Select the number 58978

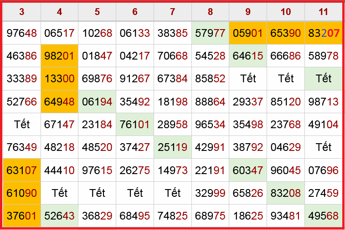324,56
